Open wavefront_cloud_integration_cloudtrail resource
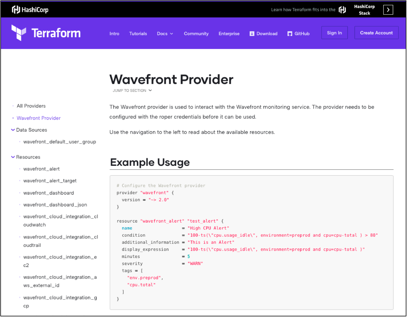 pyautogui.click(x=61, y=241)
